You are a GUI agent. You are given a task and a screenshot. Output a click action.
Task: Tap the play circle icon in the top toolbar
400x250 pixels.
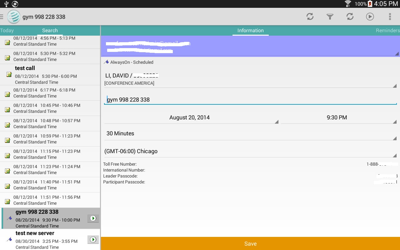(370, 17)
